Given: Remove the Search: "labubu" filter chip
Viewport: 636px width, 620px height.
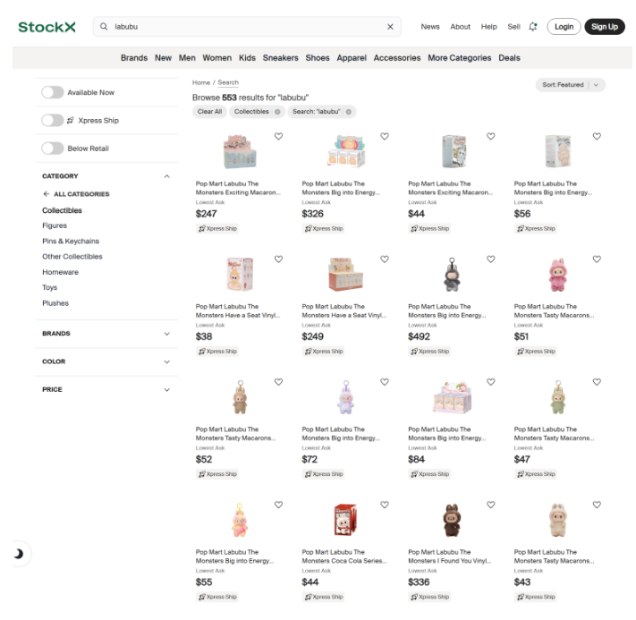Looking at the screenshot, I should coord(349,112).
